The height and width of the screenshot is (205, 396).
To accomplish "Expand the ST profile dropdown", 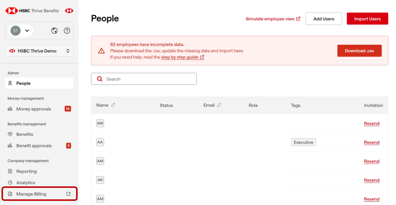I will [27, 30].
